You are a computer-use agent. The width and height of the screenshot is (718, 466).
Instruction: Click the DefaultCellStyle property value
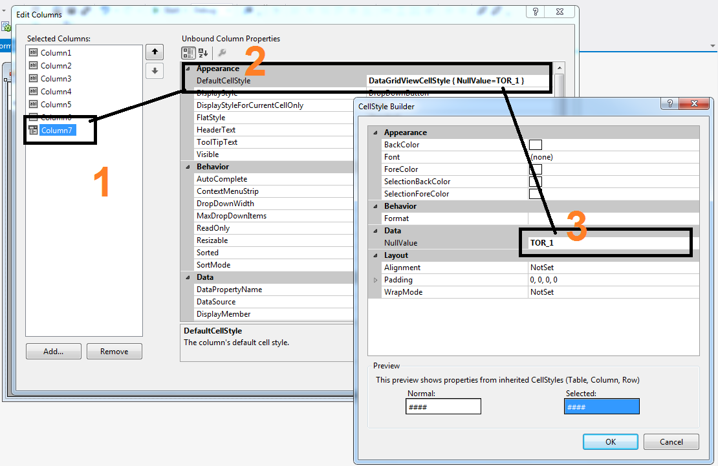point(459,81)
